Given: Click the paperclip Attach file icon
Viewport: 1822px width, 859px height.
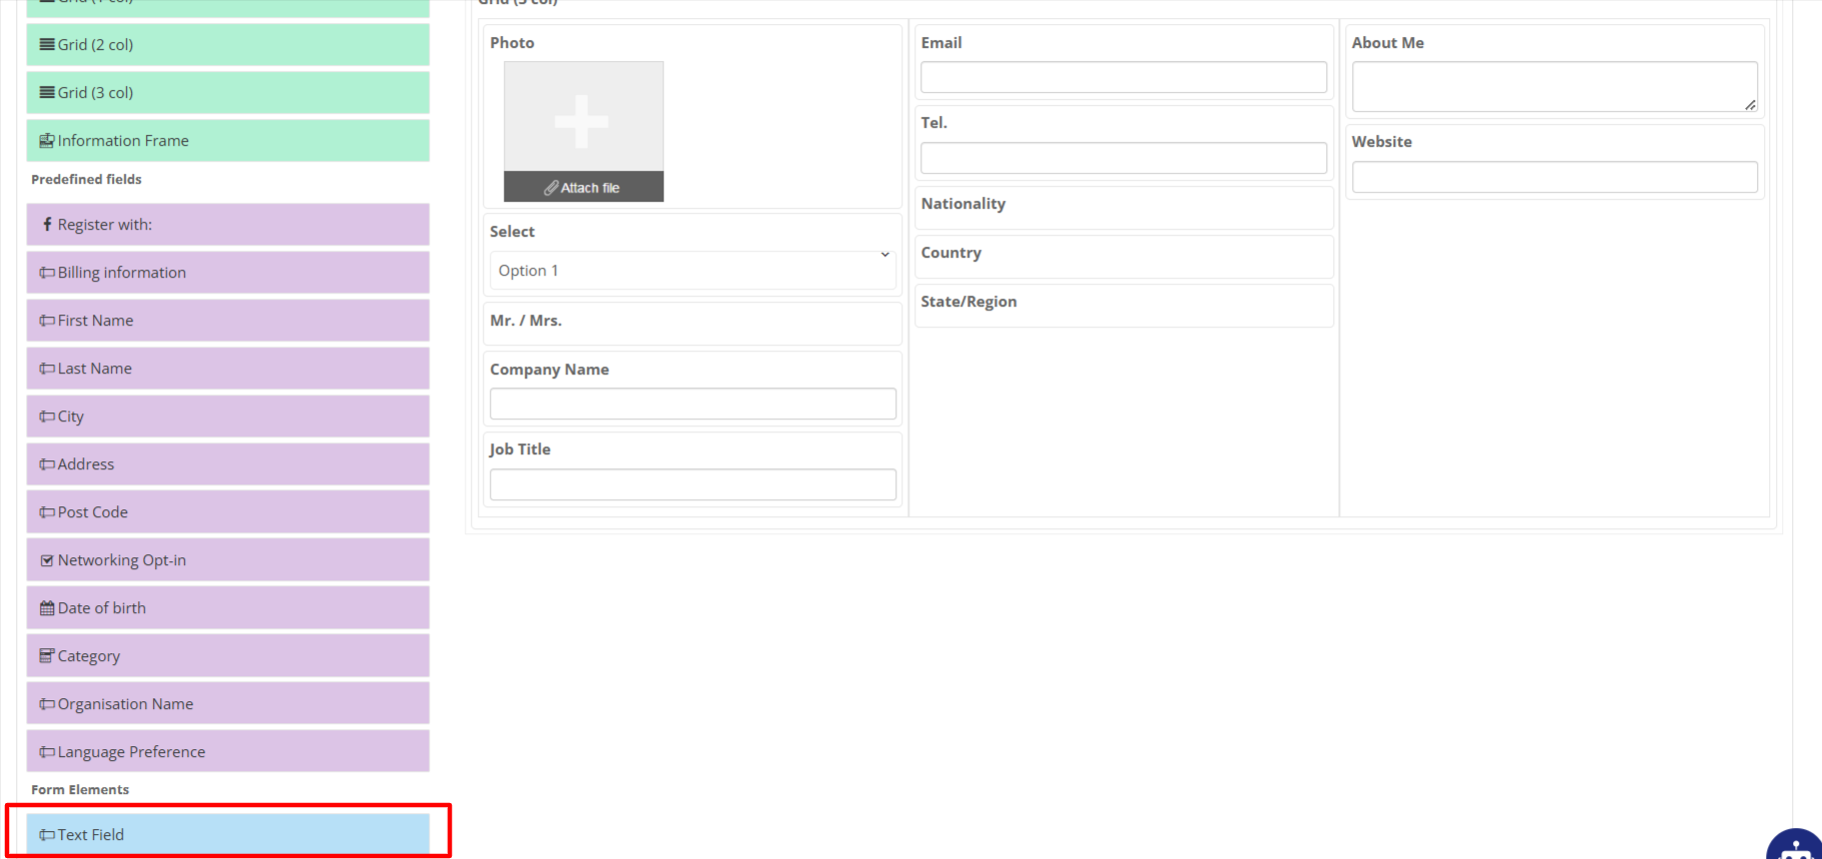Looking at the screenshot, I should 551,188.
